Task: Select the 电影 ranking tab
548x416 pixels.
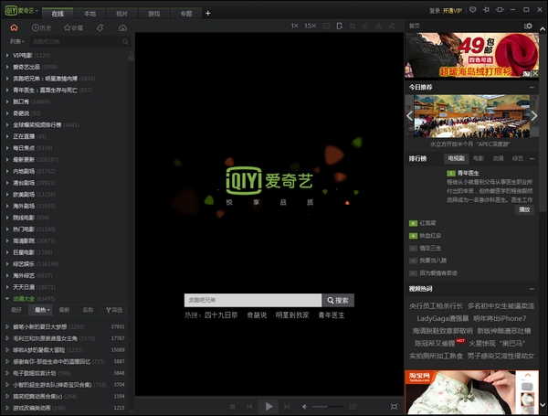Action: (x=479, y=158)
